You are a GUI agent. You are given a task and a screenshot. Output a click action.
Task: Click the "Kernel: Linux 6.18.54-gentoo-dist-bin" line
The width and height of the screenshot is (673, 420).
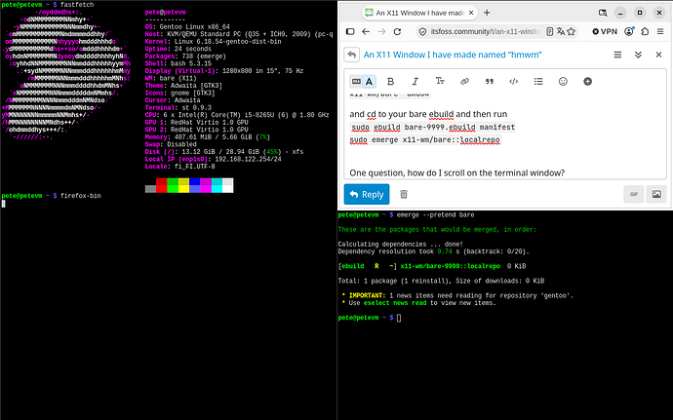[x=214, y=42]
